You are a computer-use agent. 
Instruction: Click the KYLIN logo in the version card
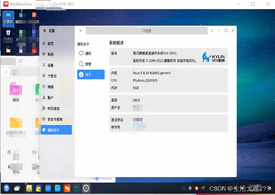tap(213, 57)
